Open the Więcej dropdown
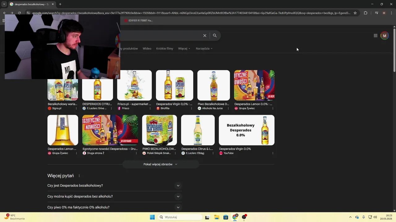This screenshot has height=222, width=396. coord(184,48)
